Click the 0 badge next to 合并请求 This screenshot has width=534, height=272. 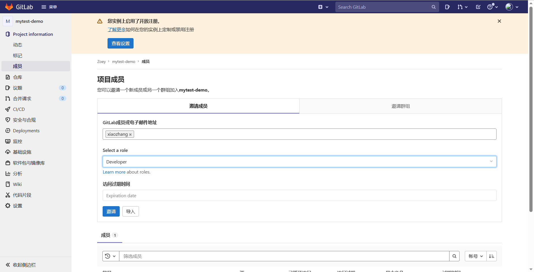coord(63,98)
